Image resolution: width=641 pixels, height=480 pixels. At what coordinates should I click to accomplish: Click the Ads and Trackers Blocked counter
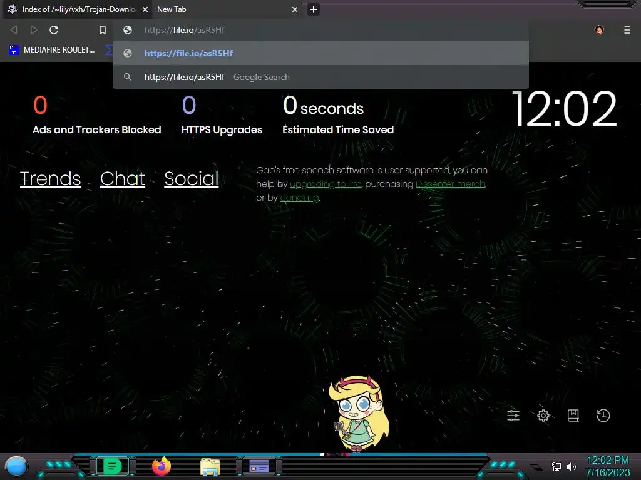pyautogui.click(x=97, y=115)
